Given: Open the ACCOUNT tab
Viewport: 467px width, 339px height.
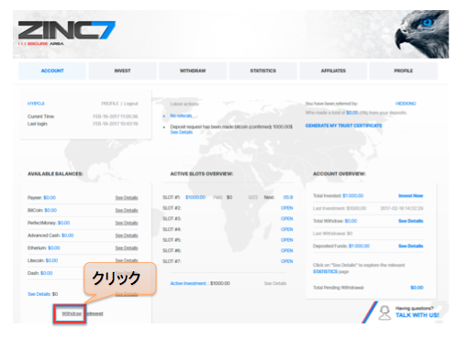Looking at the screenshot, I should pyautogui.click(x=52, y=71).
